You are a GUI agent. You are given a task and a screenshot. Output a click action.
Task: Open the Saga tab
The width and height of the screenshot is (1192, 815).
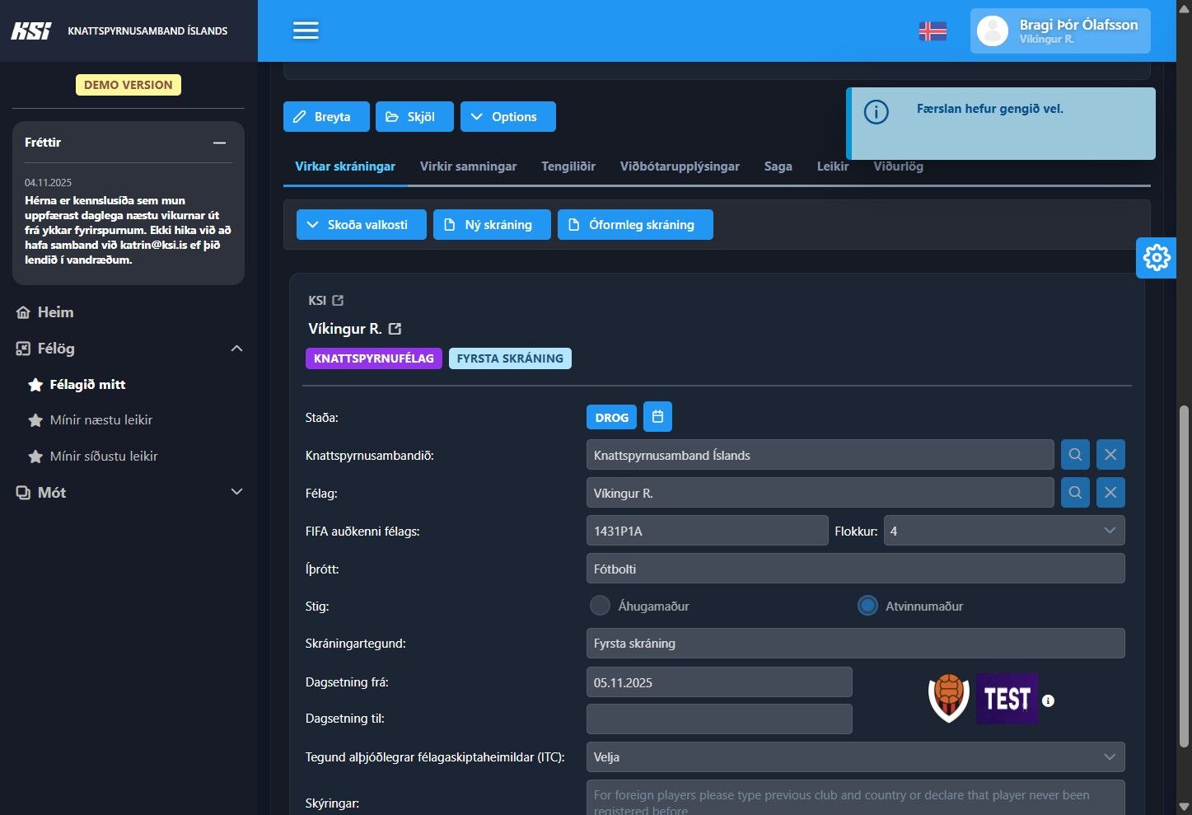(x=778, y=166)
